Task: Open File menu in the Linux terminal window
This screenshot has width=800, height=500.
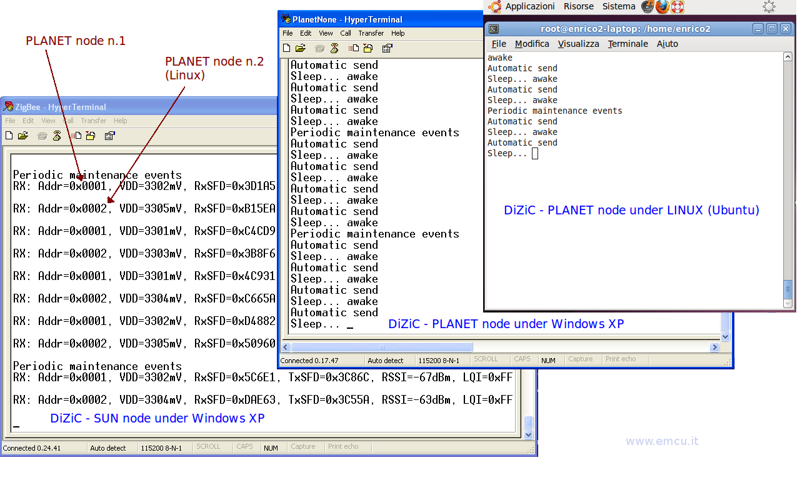Action: [x=499, y=44]
